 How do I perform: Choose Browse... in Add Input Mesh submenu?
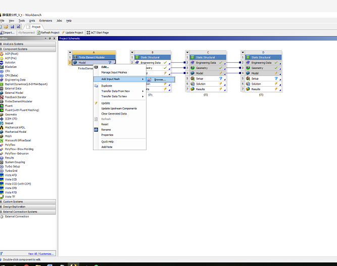[x=161, y=80]
